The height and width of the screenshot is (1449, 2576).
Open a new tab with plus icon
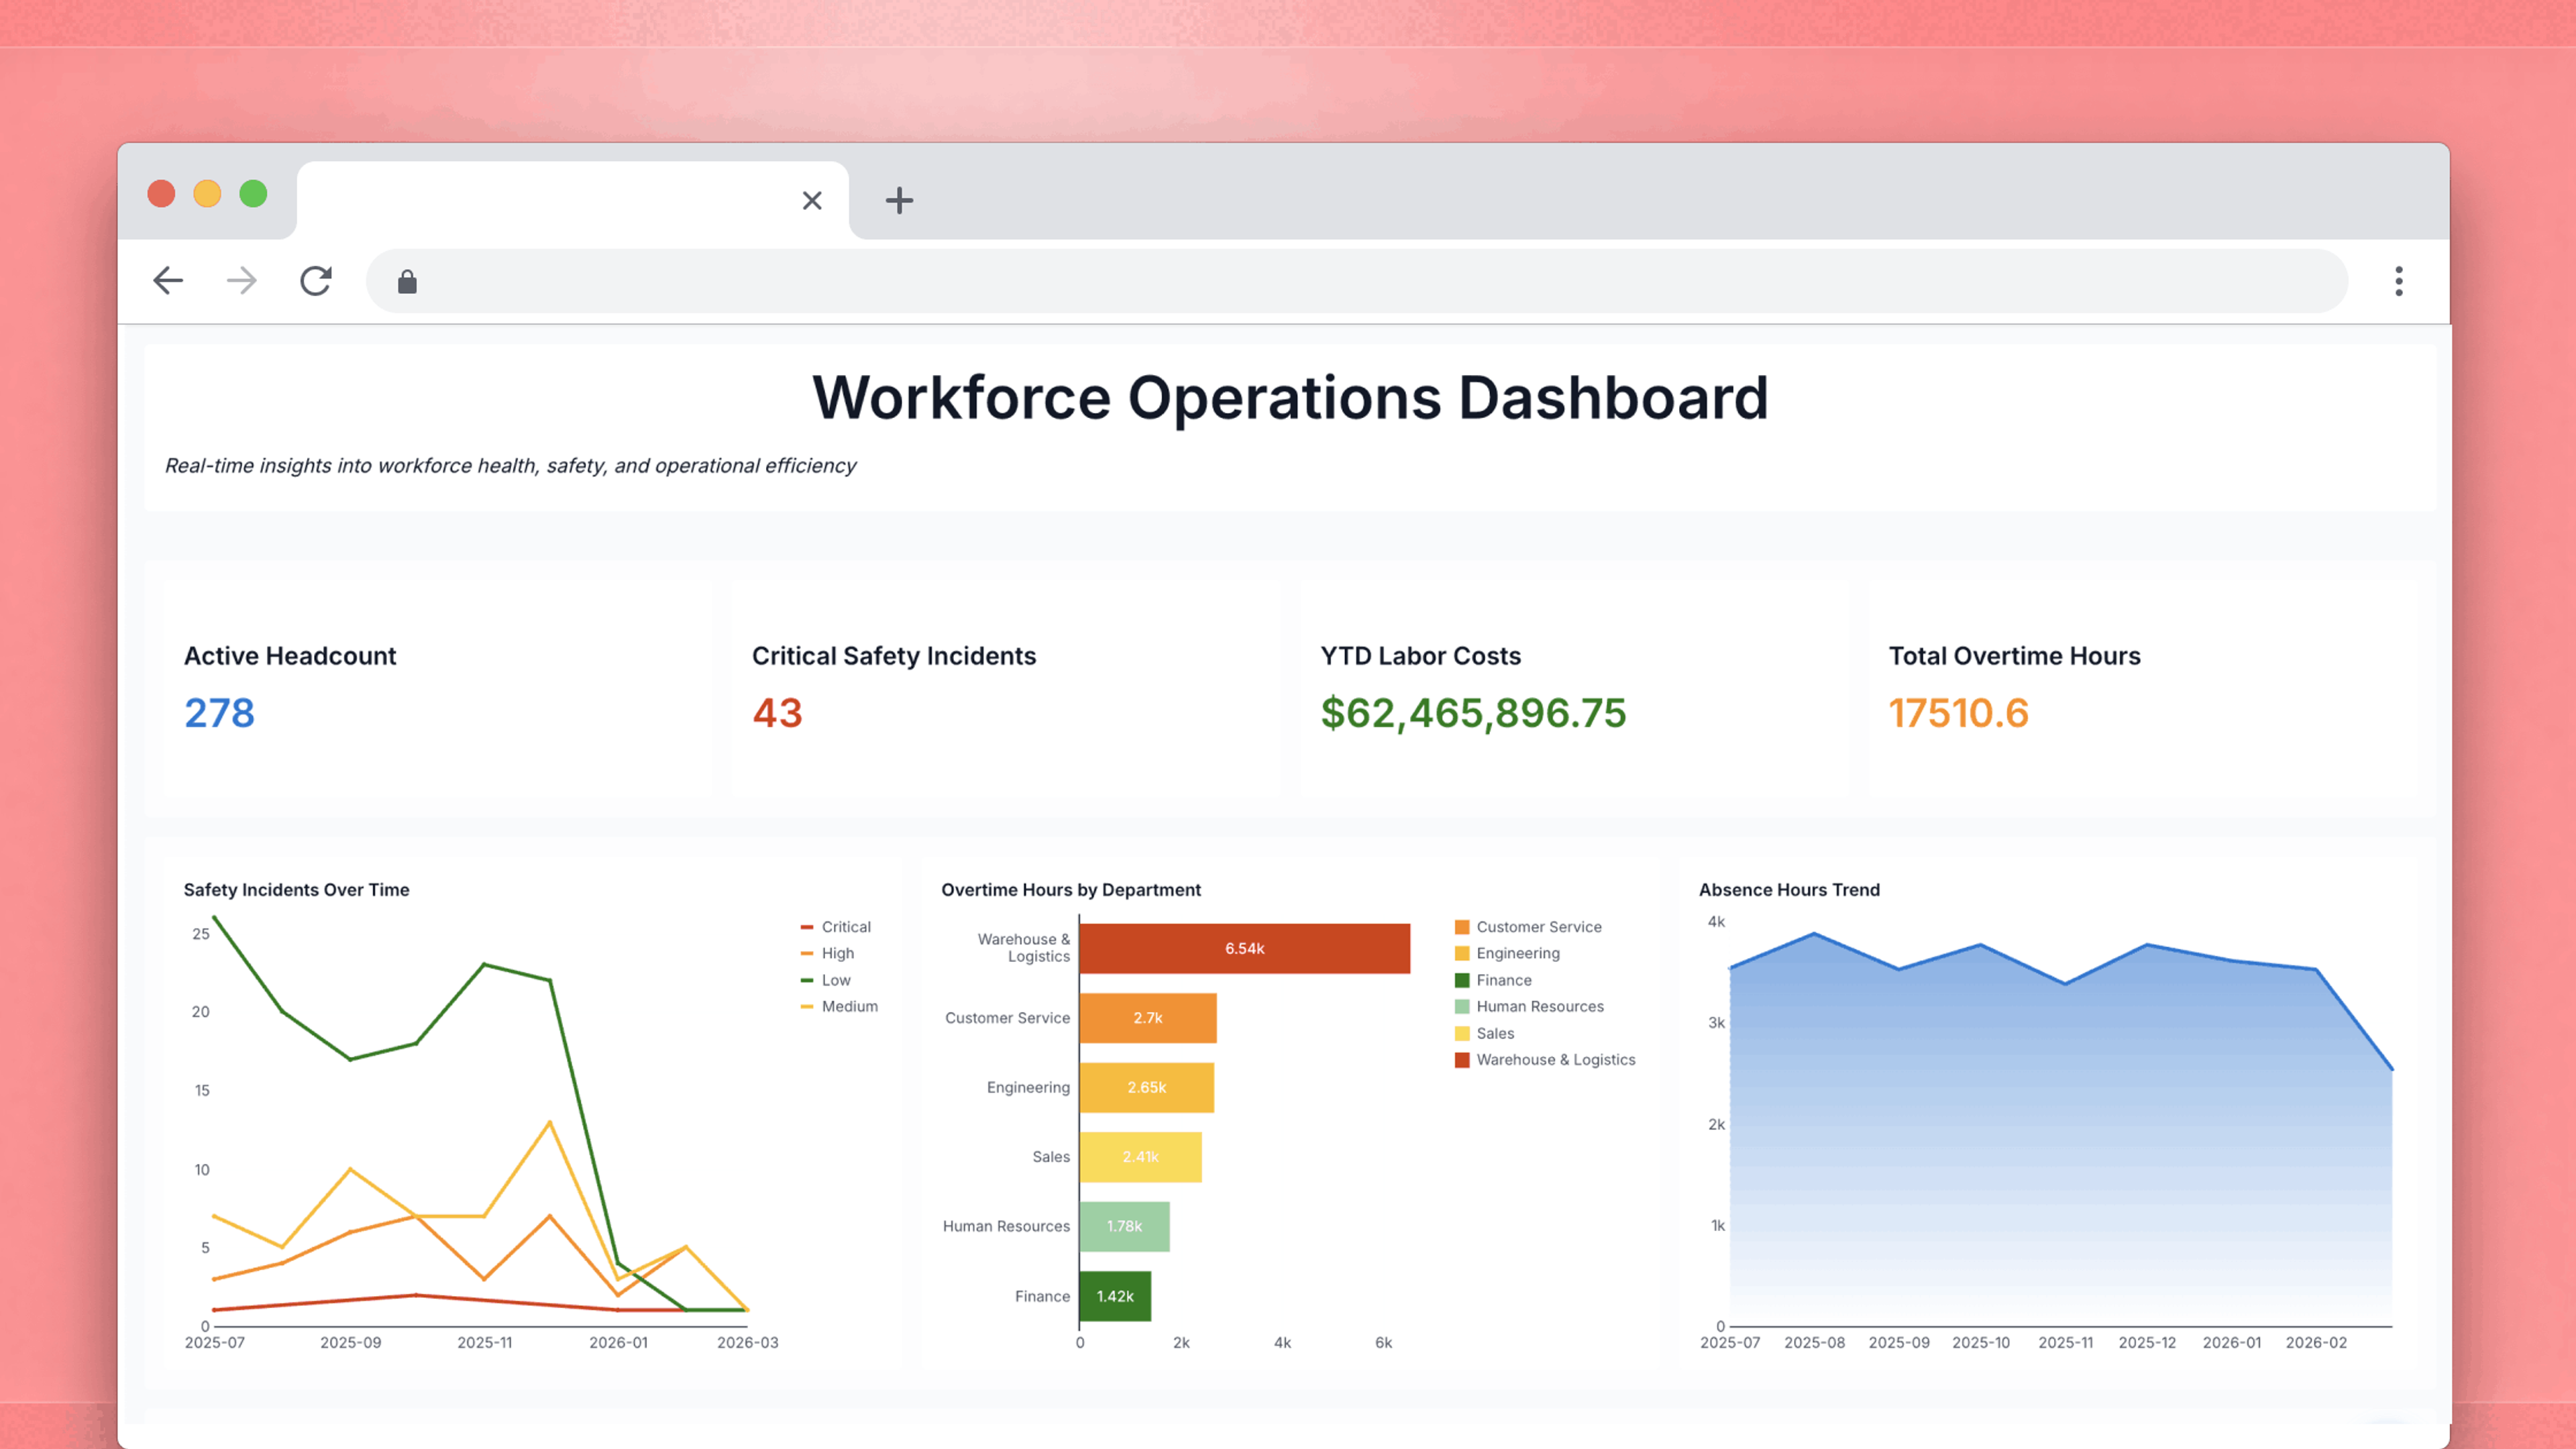899,200
